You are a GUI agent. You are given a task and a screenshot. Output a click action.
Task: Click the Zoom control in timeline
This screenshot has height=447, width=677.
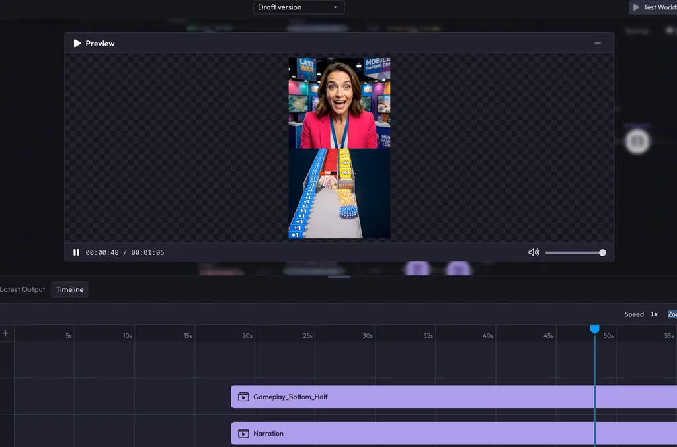pyautogui.click(x=672, y=314)
